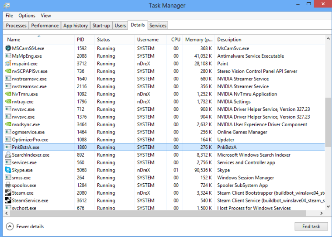Sort by Memory column header
This screenshot has width=332, height=237.
tap(199, 40)
